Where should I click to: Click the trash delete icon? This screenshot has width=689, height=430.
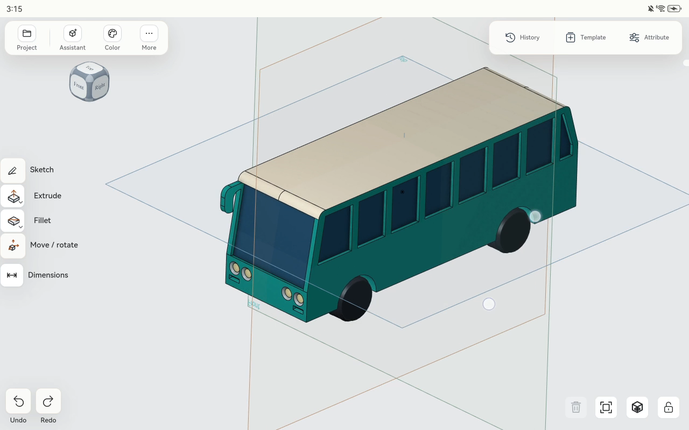coord(575,407)
